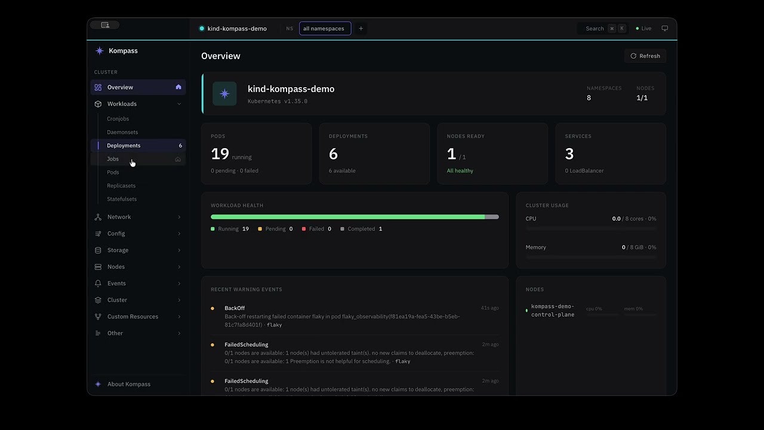Viewport: 764px width, 430px height.
Task: Expand the Custom Resources chevron
Action: [179, 317]
